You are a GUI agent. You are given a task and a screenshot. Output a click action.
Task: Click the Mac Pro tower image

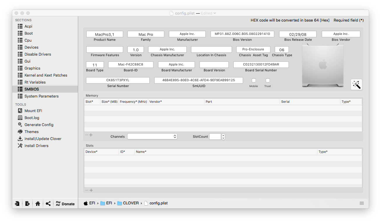323,66
